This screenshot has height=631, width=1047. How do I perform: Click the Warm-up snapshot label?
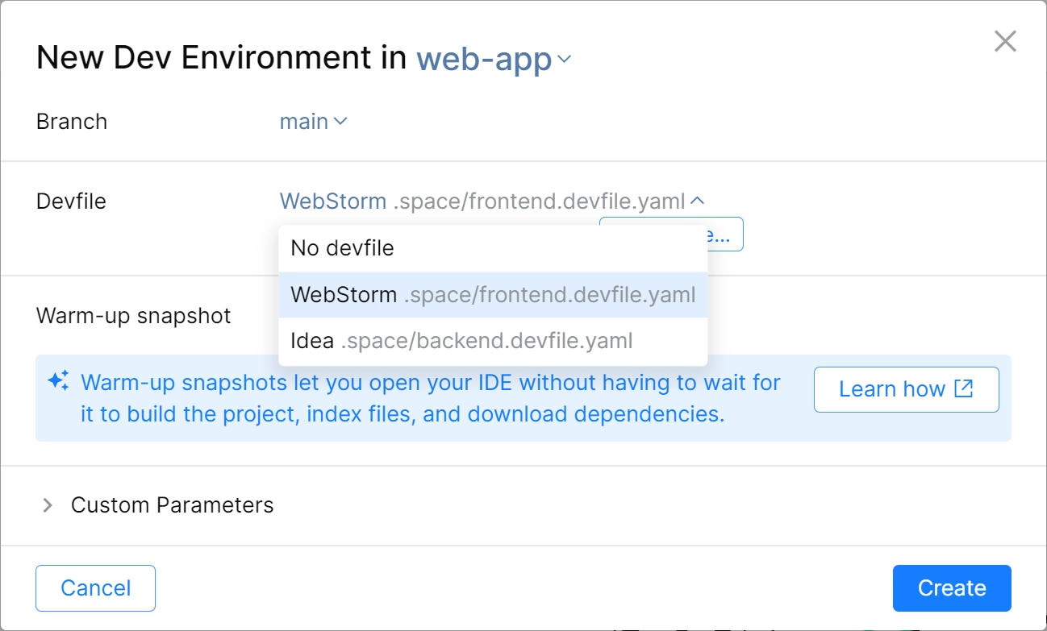(x=134, y=316)
